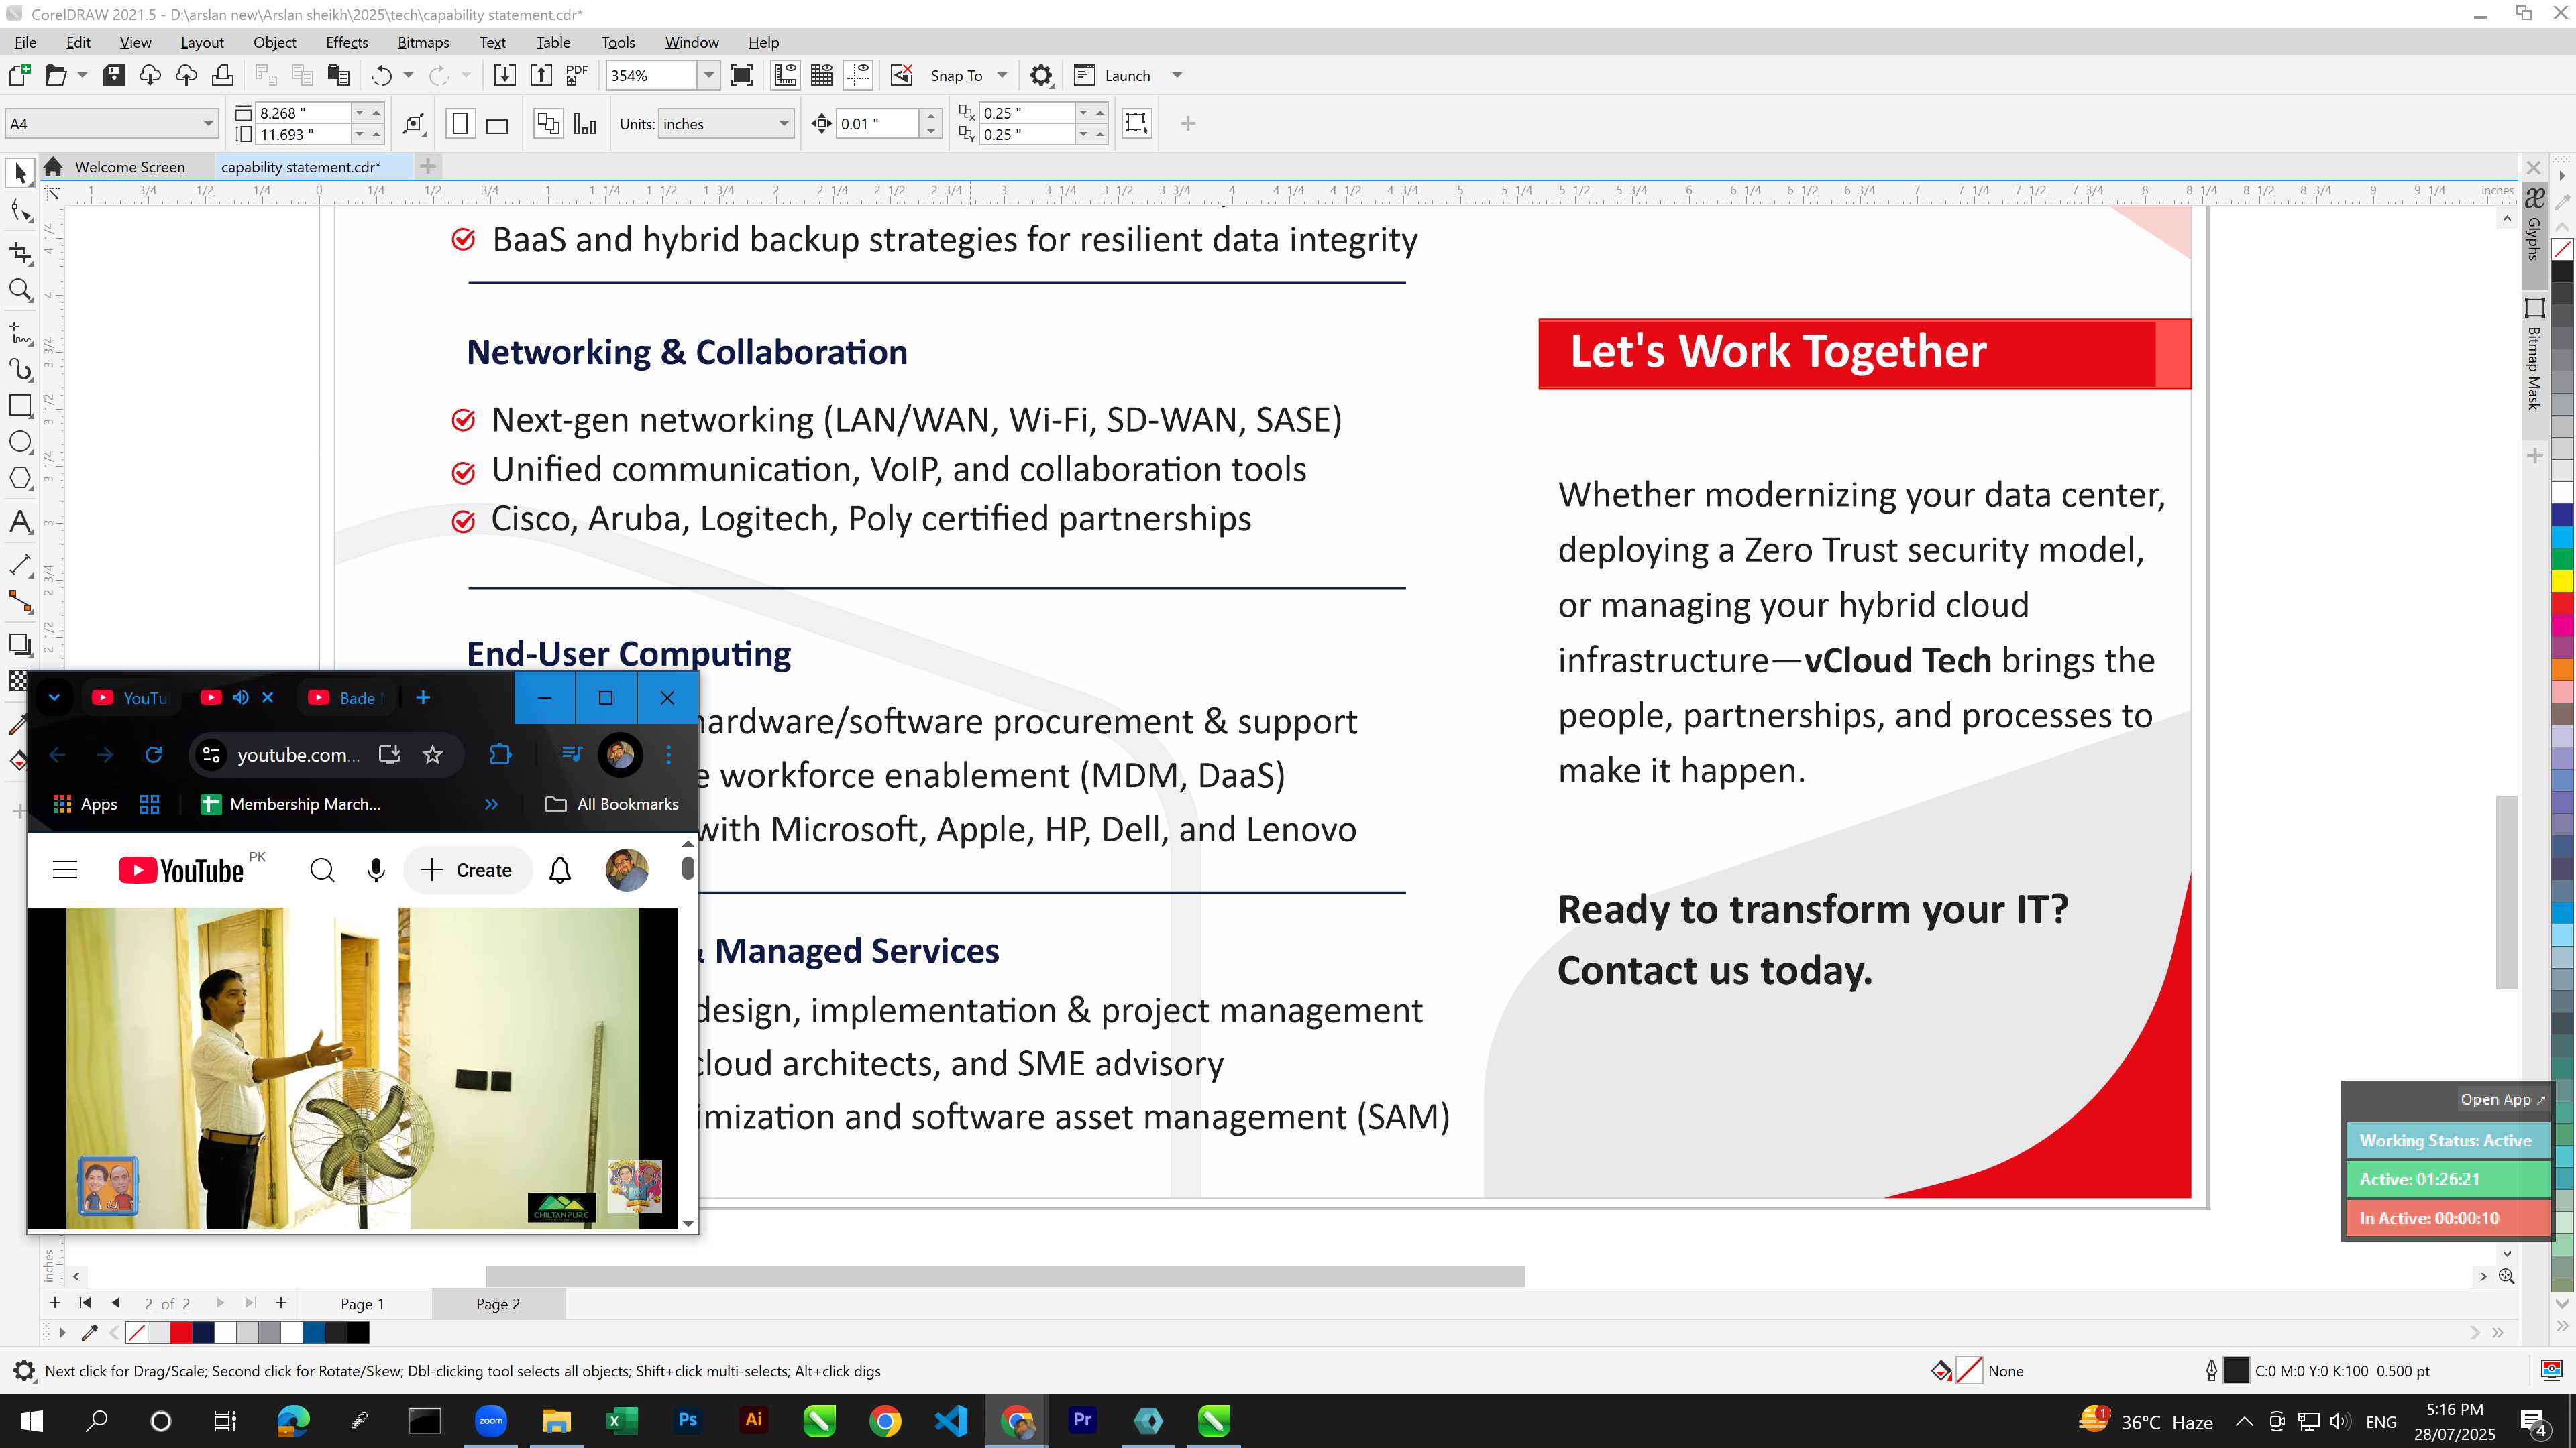The width and height of the screenshot is (2576, 1448).
Task: Select the Artistic Media tool
Action: point(20,370)
